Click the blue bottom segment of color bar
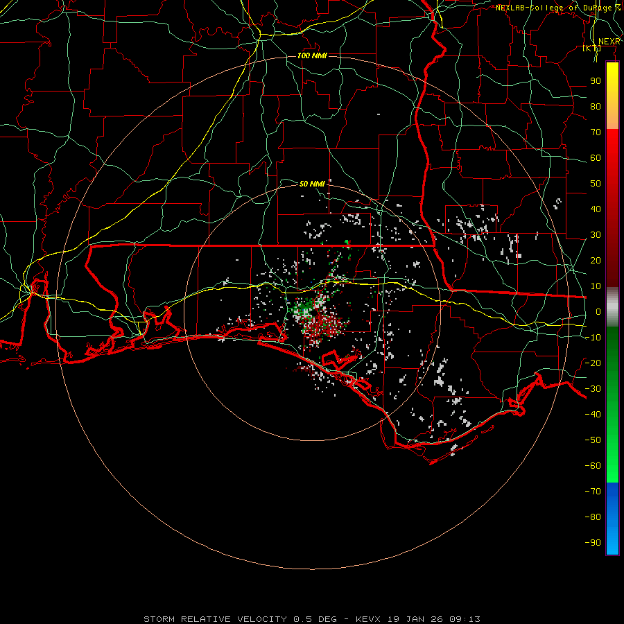624x624 pixels. tap(612, 519)
